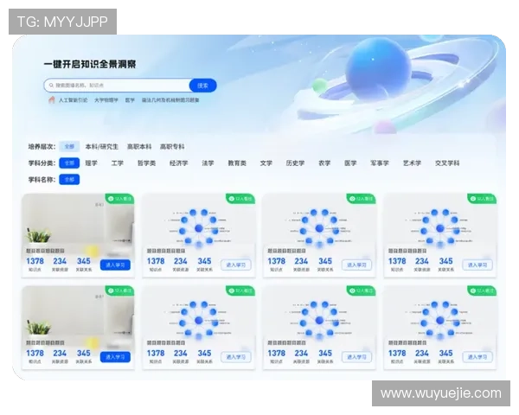Click blue 进入学习 on the lower plant-photo card
Image resolution: width=519 pixels, height=415 pixels.
tap(115, 357)
